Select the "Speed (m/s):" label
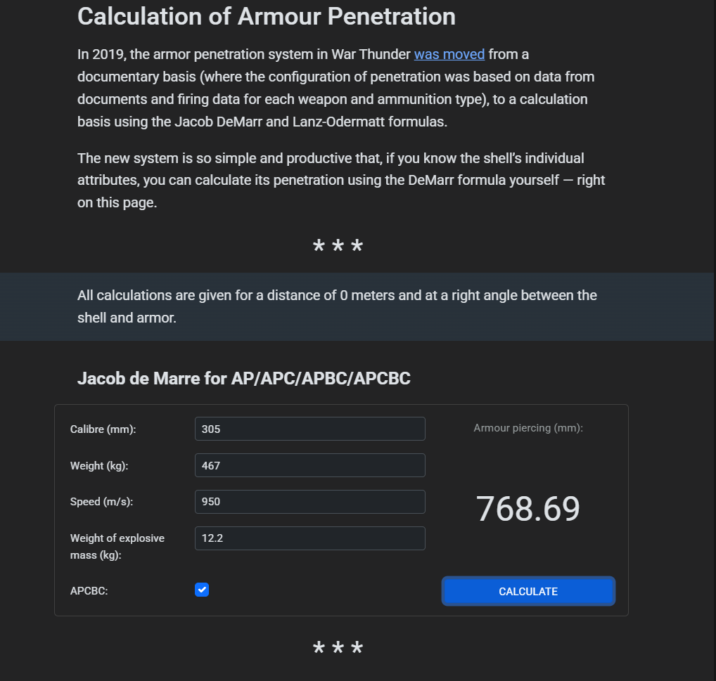 (x=101, y=502)
